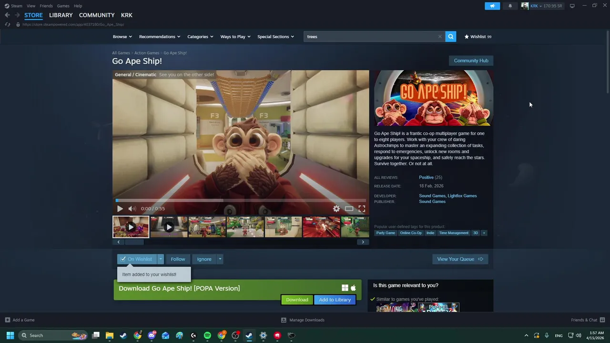Open Manage Downloads
Viewport: 610px width, 343px height.
303,320
